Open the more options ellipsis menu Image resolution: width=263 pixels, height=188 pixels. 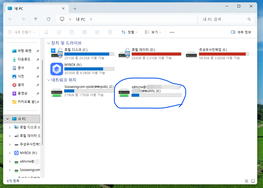tap(172, 32)
